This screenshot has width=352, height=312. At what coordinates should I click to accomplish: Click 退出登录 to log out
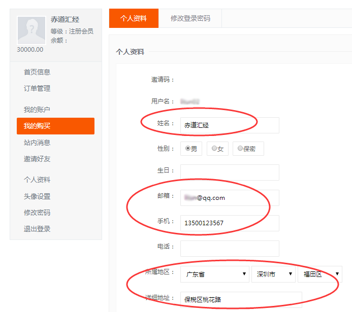(37, 229)
